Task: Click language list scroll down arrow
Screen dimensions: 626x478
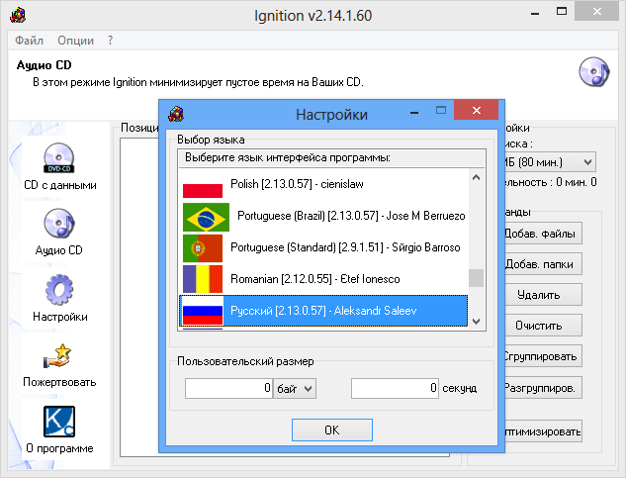Action: pos(476,321)
